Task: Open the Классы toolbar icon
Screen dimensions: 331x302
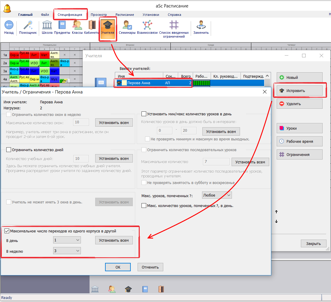Action: pos(77,25)
